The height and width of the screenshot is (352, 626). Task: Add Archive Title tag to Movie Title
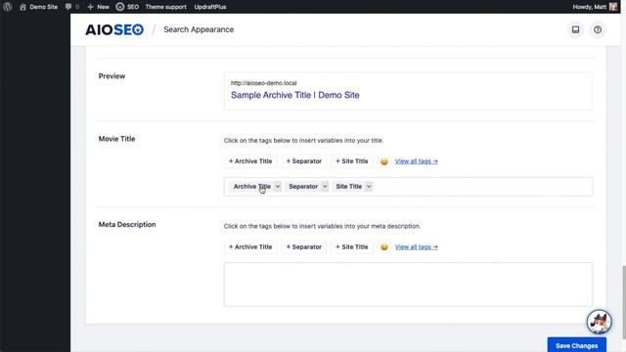(250, 161)
